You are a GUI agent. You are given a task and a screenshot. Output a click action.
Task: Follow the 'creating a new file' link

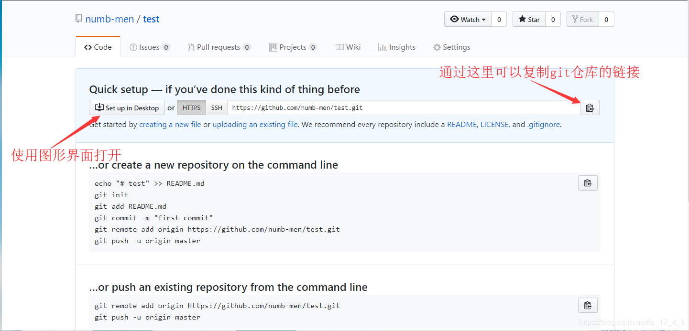(170, 125)
